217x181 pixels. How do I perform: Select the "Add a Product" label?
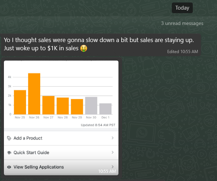click(28, 138)
